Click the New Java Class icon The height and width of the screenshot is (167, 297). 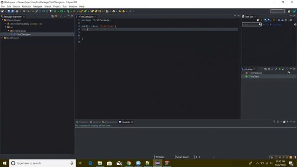click(x=85, y=11)
